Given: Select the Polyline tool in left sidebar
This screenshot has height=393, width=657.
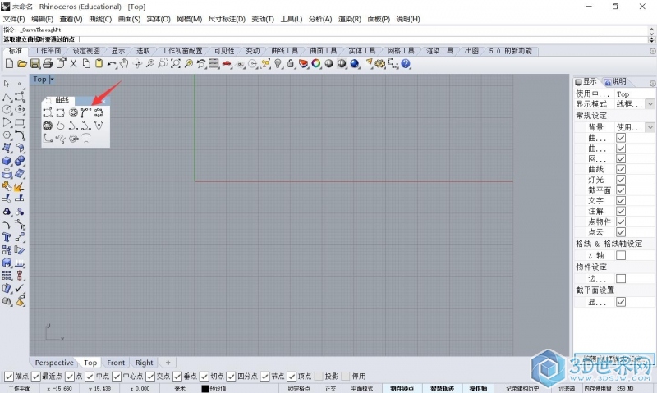Looking at the screenshot, I should [x=7, y=97].
